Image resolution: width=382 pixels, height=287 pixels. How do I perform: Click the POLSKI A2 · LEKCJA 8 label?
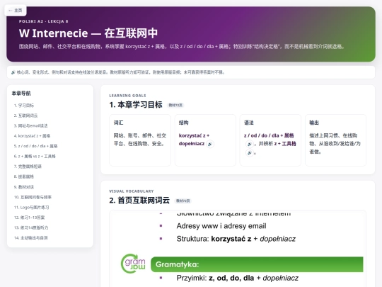point(44,21)
